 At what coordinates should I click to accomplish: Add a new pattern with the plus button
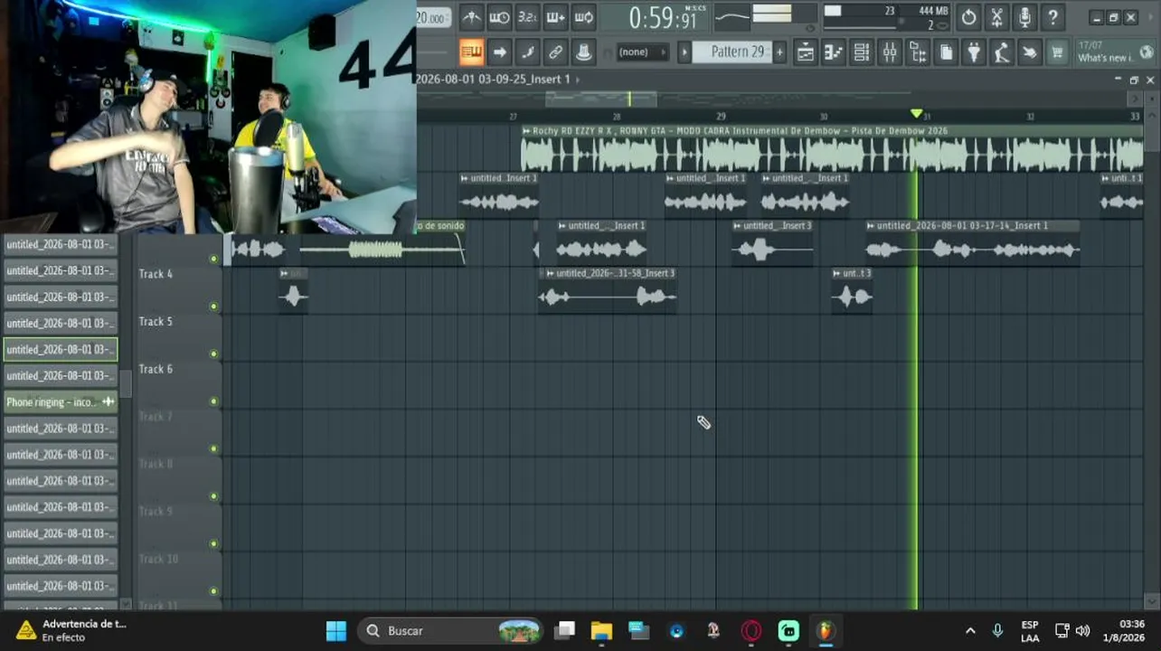(779, 52)
